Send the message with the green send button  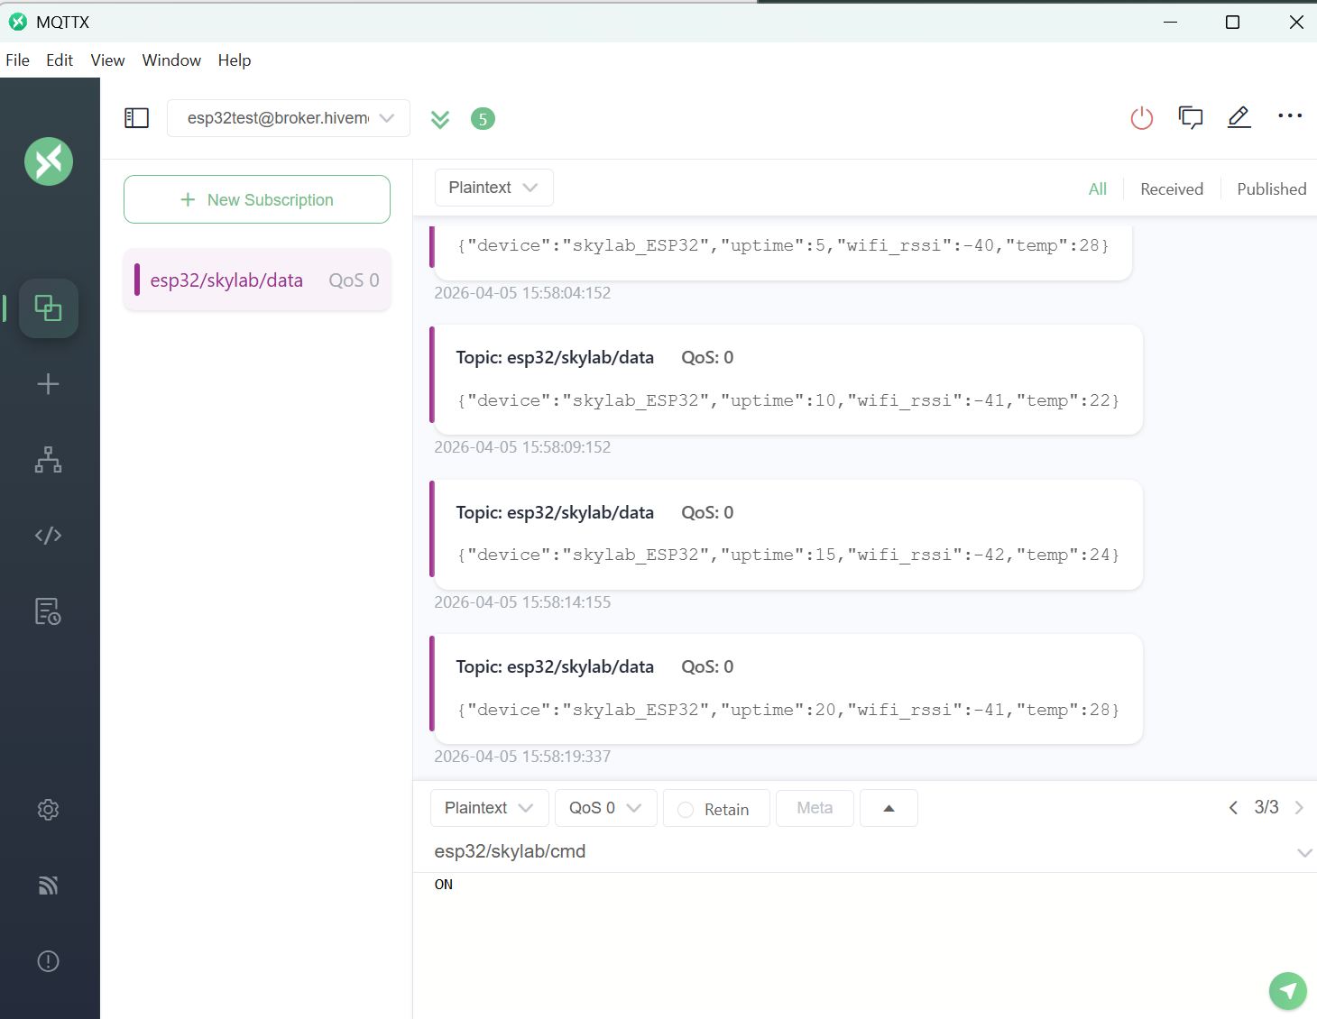[1288, 991]
